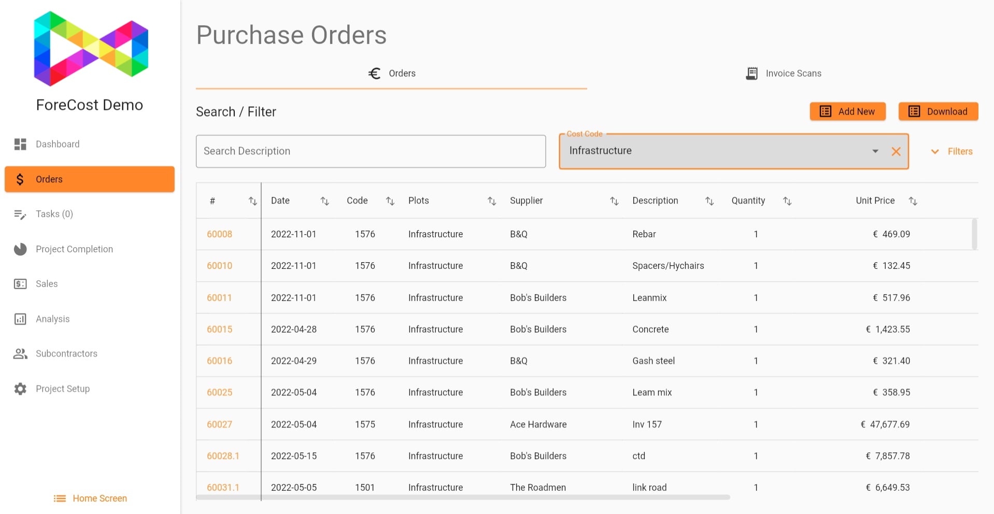The height and width of the screenshot is (514, 994).
Task: Click the Tasks pencil-list icon
Action: [x=20, y=215]
